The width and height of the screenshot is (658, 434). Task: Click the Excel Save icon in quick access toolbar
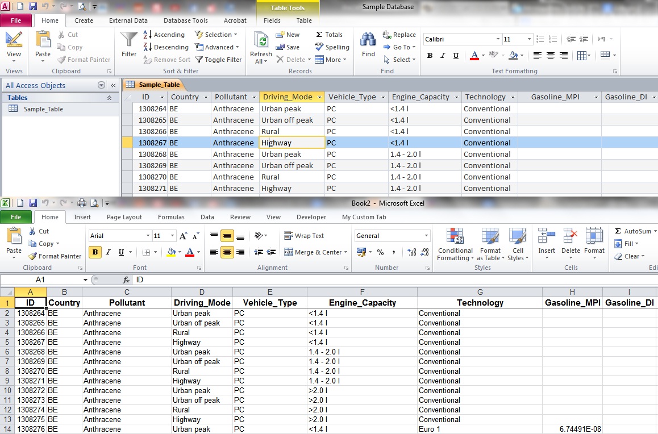coord(33,203)
